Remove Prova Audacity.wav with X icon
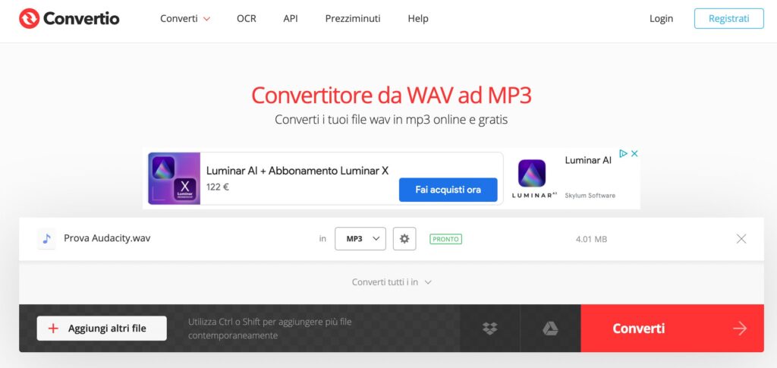 741,239
